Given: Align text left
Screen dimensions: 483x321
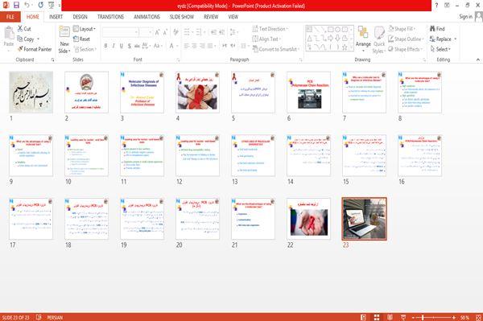Looking at the screenshot, I should click(187, 46).
